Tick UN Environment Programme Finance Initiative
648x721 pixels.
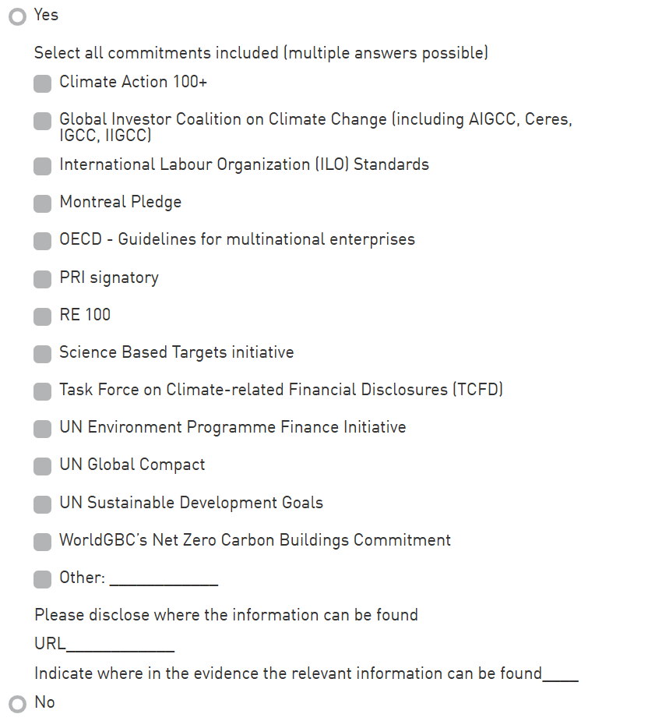coord(43,429)
